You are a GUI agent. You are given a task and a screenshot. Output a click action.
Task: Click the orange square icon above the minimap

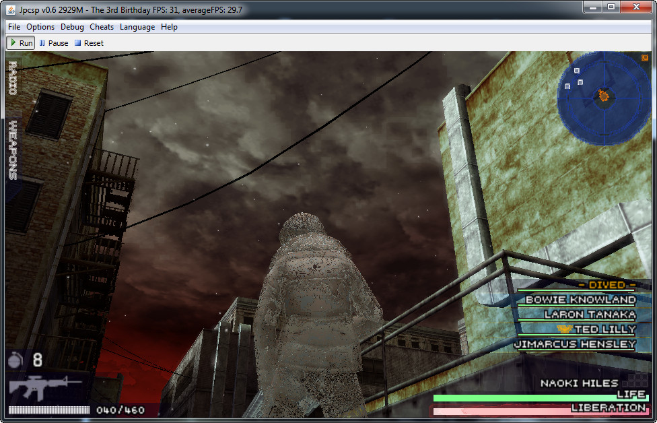click(644, 58)
